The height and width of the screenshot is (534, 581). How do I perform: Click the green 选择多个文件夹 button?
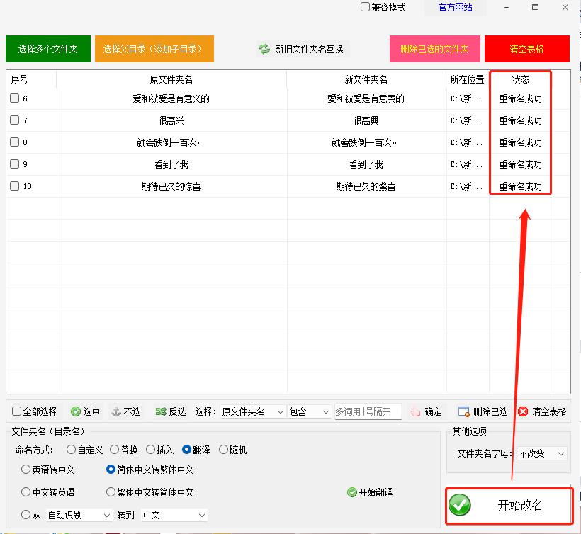click(x=47, y=49)
